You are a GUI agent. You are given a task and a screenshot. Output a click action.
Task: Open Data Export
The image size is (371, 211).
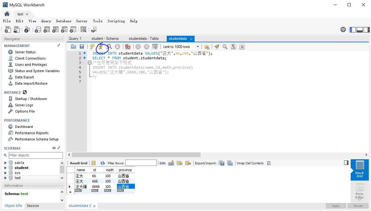pyautogui.click(x=24, y=77)
